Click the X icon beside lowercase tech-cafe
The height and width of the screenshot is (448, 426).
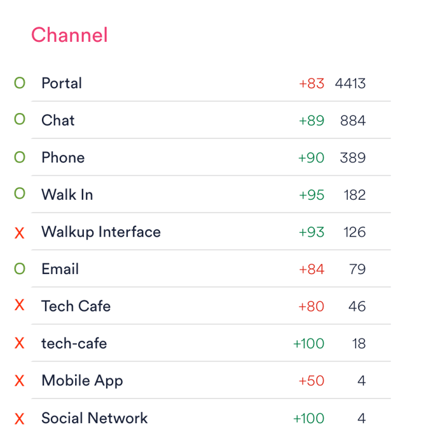click(x=20, y=344)
